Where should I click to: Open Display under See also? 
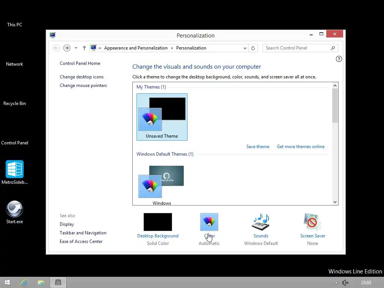(67, 224)
